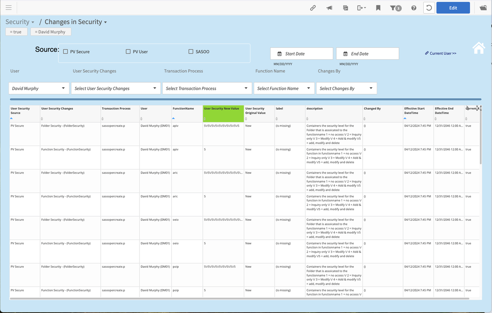
Task: Open the export options icon
Action: pos(361,8)
